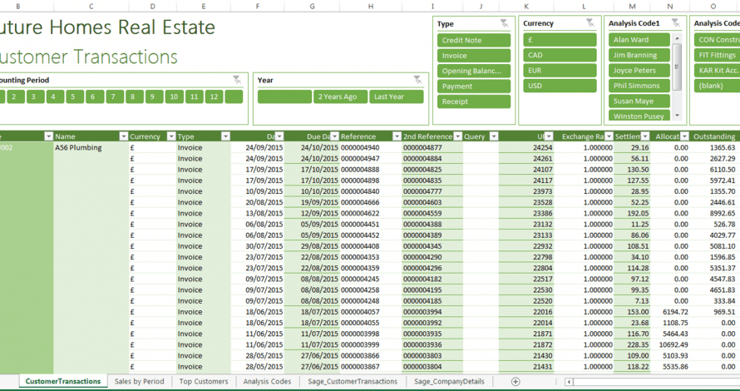Open Allocated column filter dropdown

685,136
